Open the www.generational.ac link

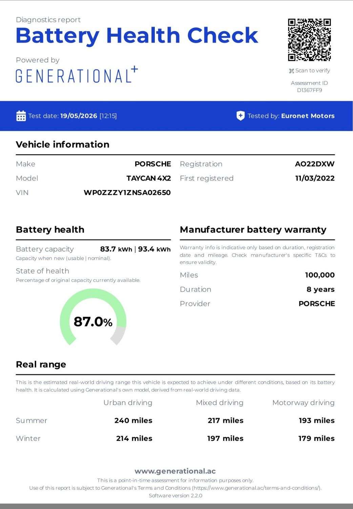[175, 471]
